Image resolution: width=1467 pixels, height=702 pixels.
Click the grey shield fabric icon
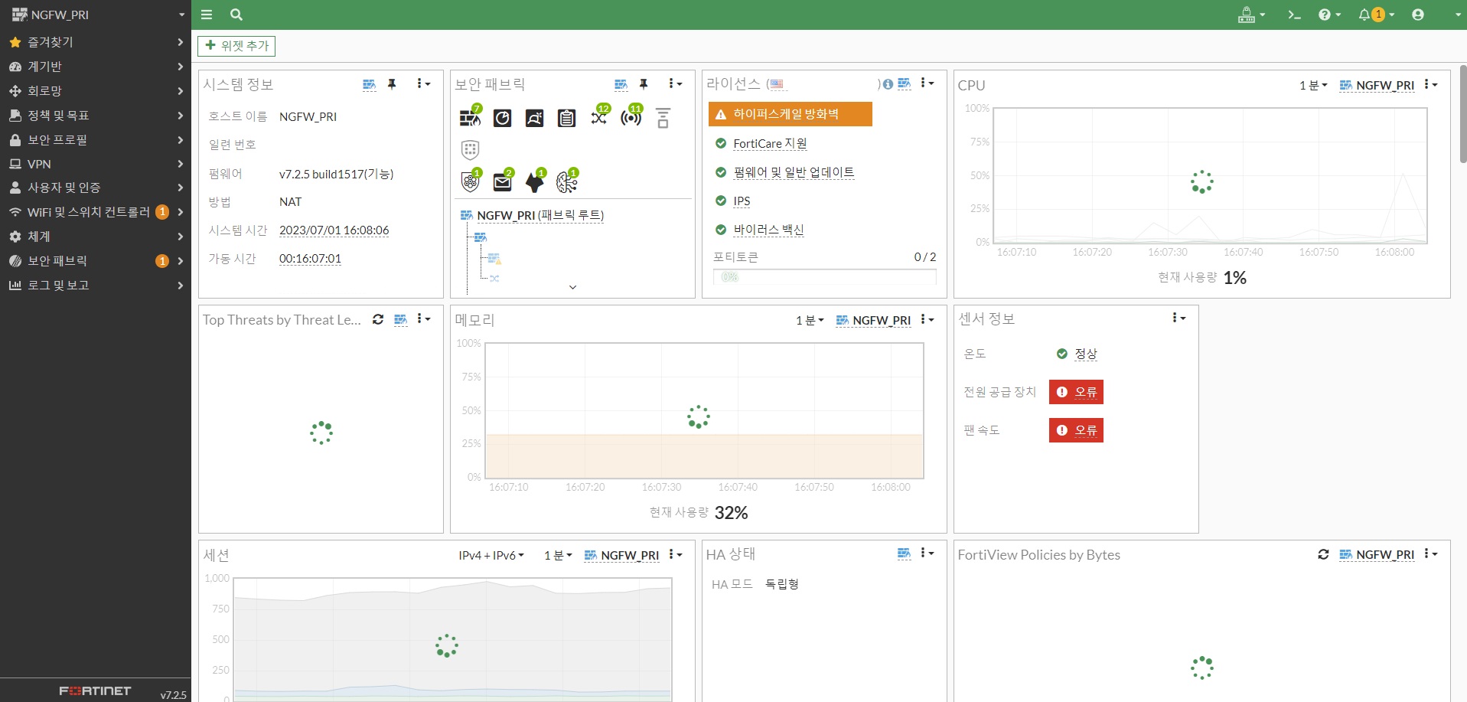[470, 149]
